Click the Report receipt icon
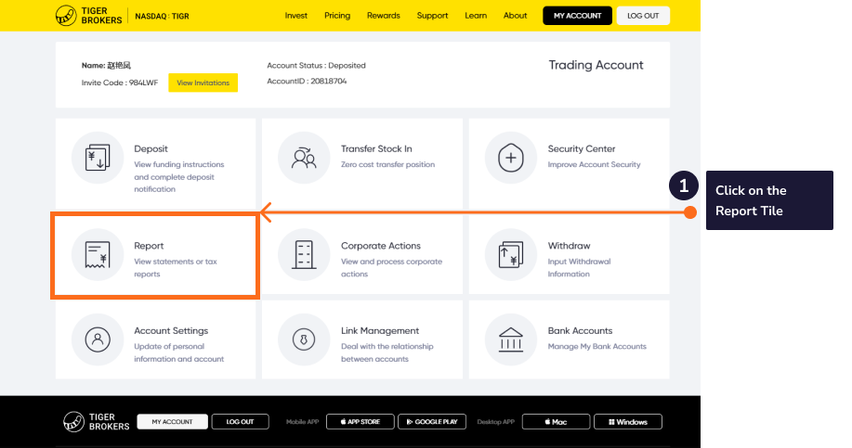Image resolution: width=852 pixels, height=448 pixels. (98, 255)
